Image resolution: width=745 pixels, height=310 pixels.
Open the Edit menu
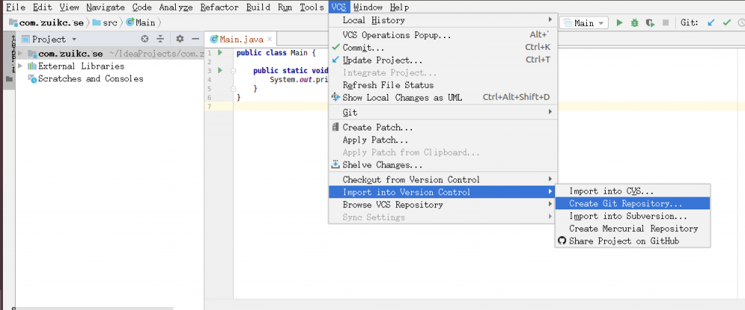(x=42, y=7)
